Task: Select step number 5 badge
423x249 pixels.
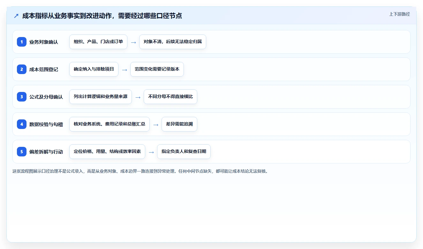Action: (22, 152)
